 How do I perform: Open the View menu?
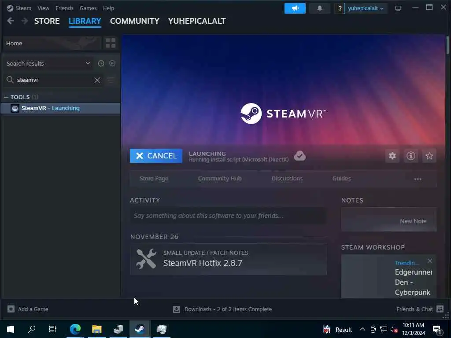click(43, 8)
